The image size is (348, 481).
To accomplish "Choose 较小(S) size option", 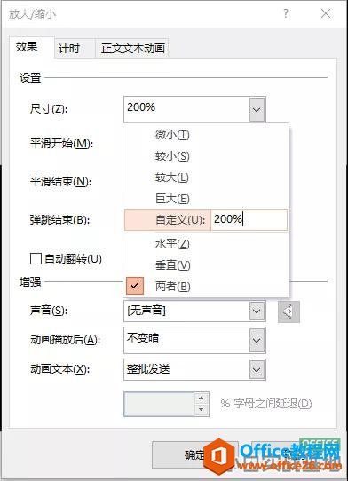I will pos(206,156).
